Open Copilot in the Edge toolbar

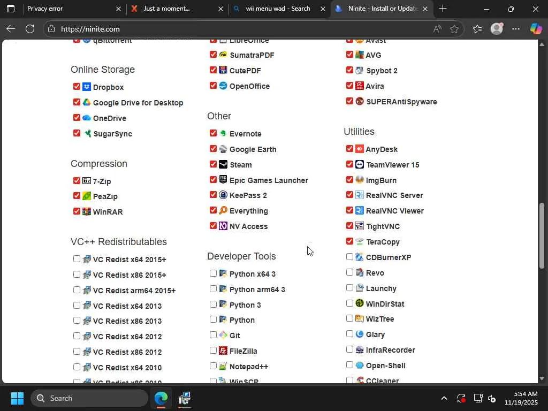coord(535,29)
